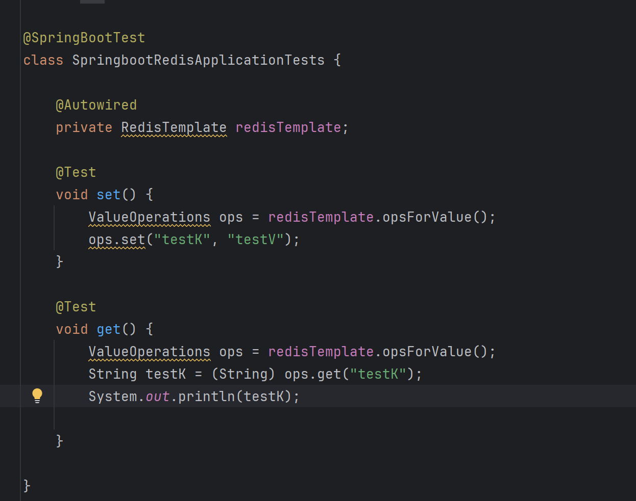Click the get method name in declaration
The height and width of the screenshot is (501, 636).
[x=109, y=329]
